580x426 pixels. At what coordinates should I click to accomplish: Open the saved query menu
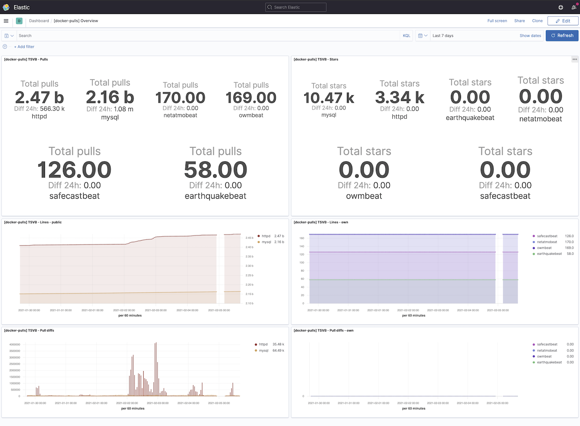tap(9, 36)
